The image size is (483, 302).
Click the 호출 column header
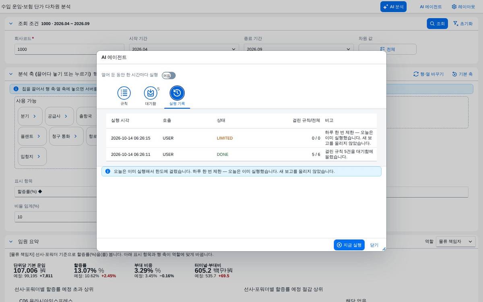point(167,120)
